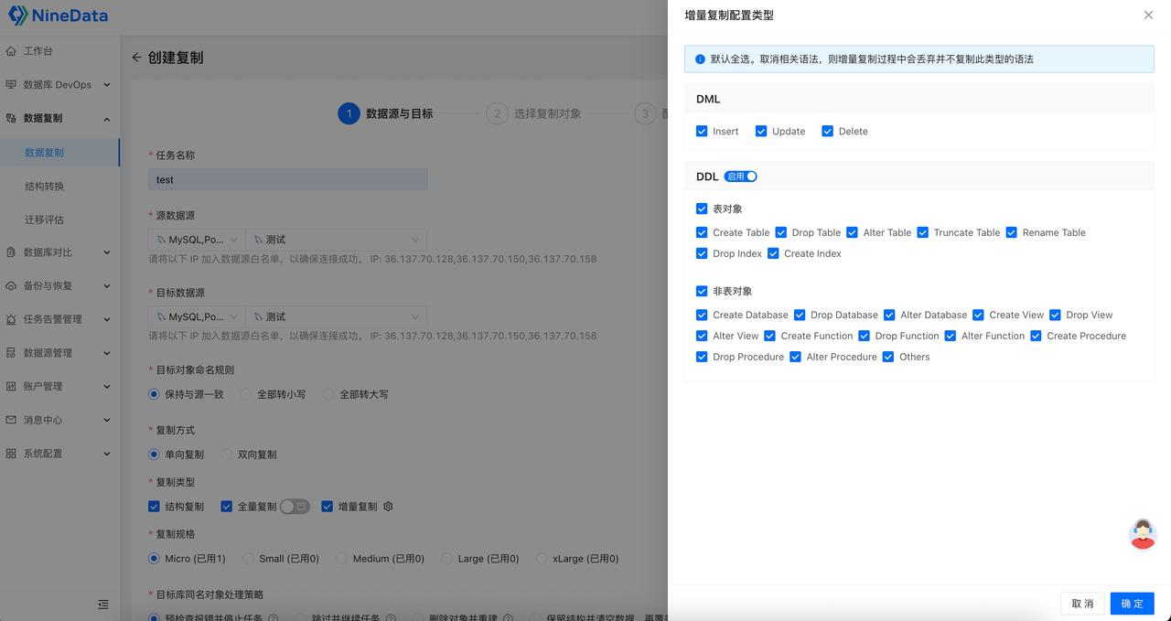
Task: Go to the 工作台 menu item
Action: click(59, 51)
